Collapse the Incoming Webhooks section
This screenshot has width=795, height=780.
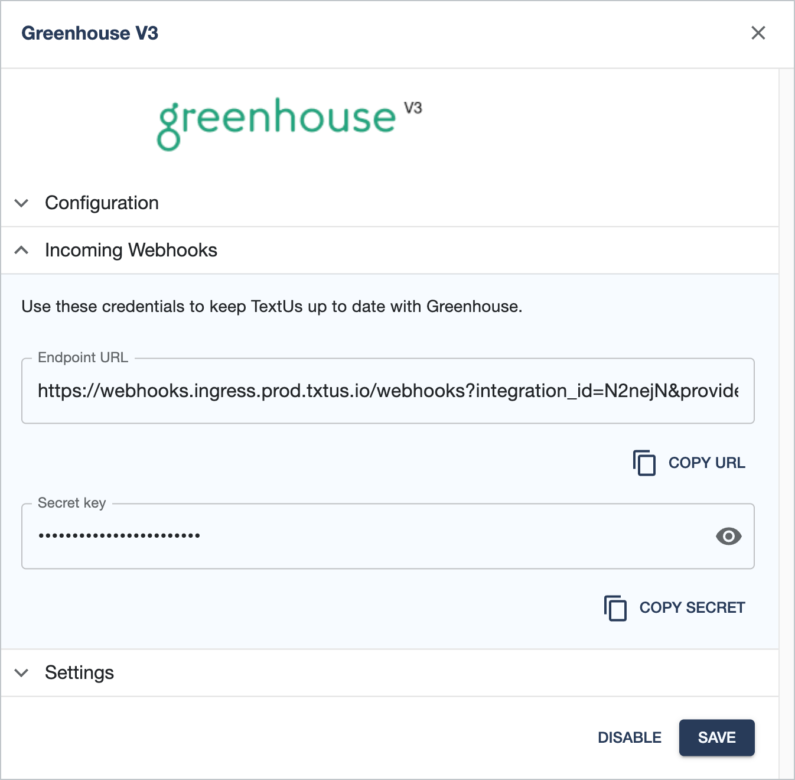pos(390,251)
